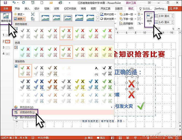Open 图片颜色选项 (Picture Color Options)

click(x=28, y=117)
